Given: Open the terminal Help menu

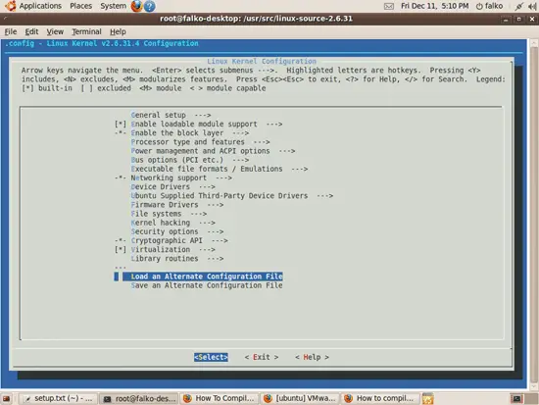Looking at the screenshot, I should point(118,31).
